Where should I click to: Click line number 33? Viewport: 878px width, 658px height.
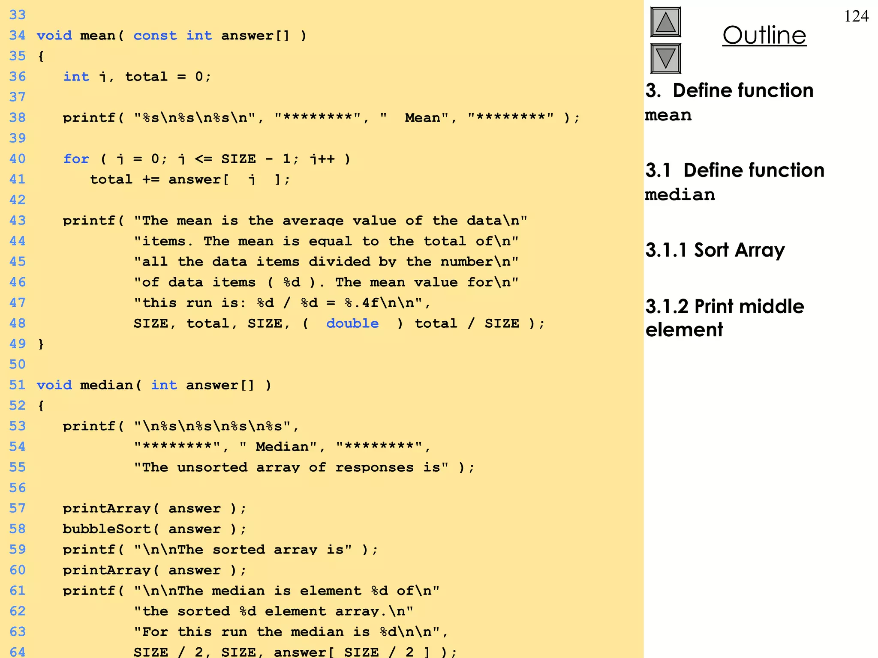[18, 15]
